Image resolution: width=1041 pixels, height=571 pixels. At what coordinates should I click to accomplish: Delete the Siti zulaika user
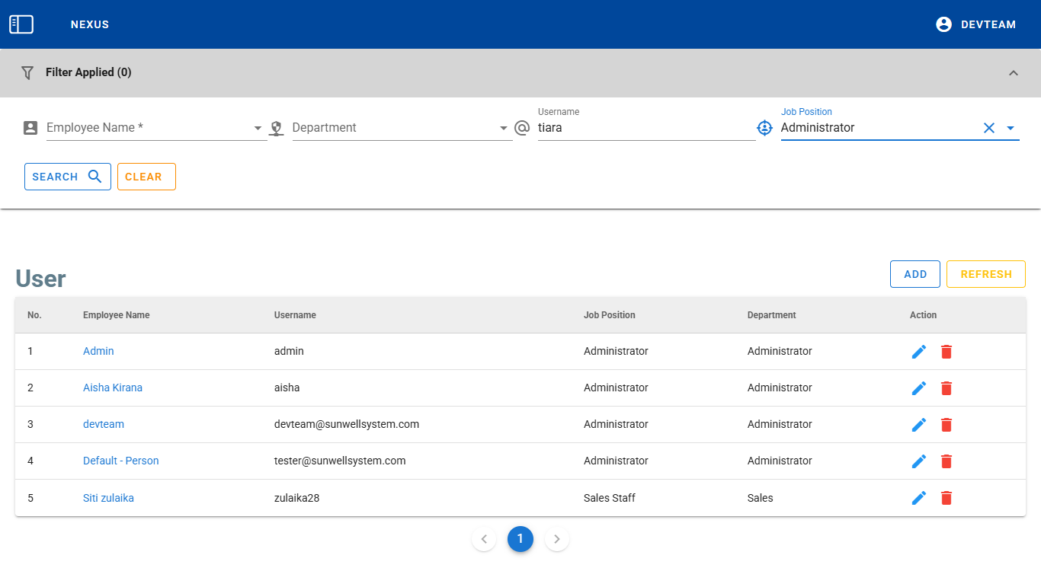947,498
